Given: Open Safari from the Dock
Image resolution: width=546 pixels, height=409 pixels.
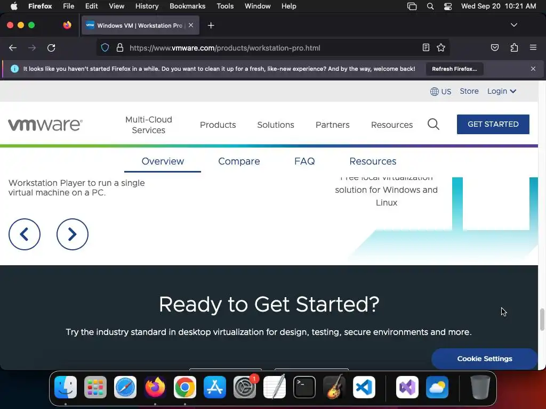Looking at the screenshot, I should coord(125,387).
